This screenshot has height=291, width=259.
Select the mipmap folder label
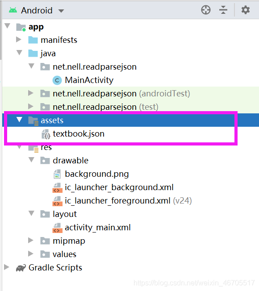click(69, 241)
